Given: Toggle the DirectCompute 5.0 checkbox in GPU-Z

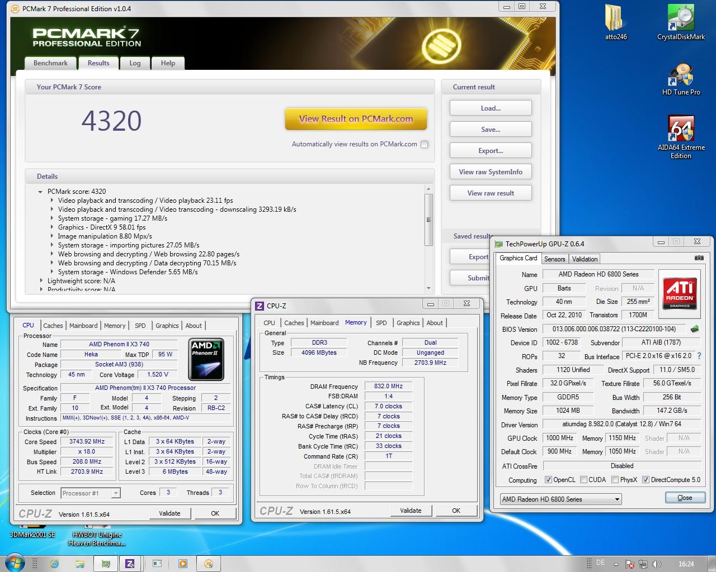Looking at the screenshot, I should pos(646,480).
